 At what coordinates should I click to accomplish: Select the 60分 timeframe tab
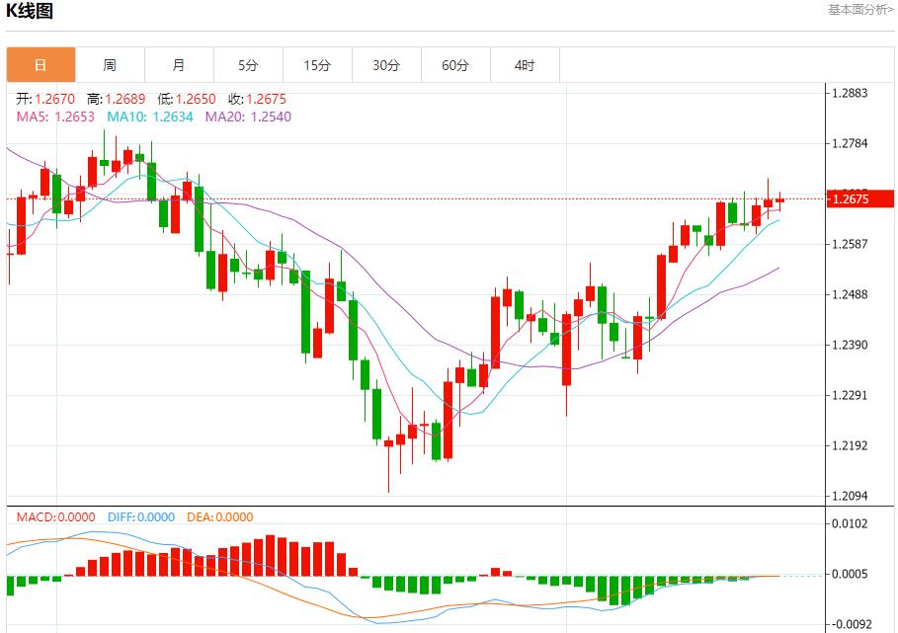coord(455,65)
